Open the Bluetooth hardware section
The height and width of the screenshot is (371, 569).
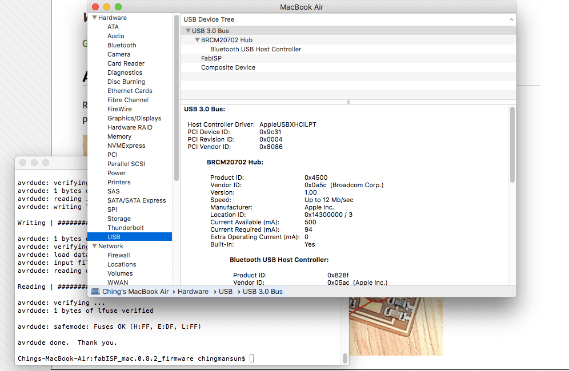tap(122, 45)
